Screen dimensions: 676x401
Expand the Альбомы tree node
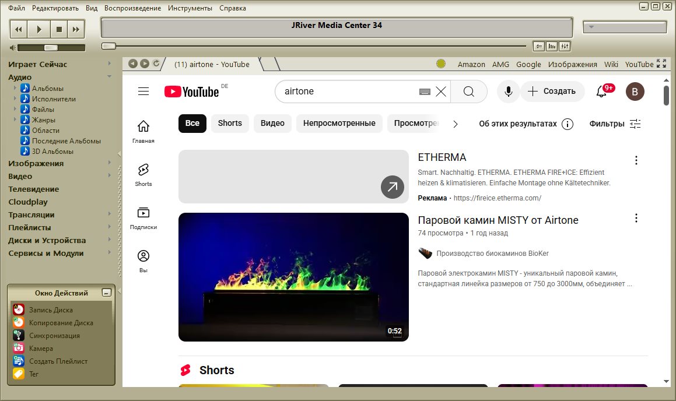(15, 88)
